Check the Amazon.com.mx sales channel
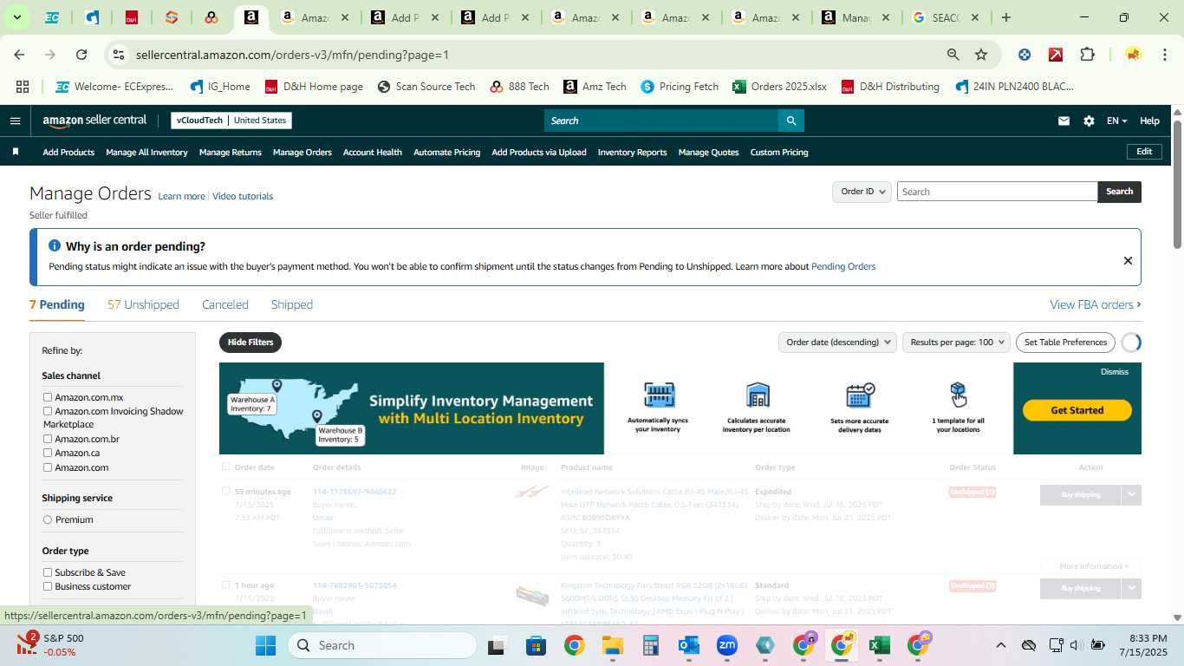 [x=48, y=397]
